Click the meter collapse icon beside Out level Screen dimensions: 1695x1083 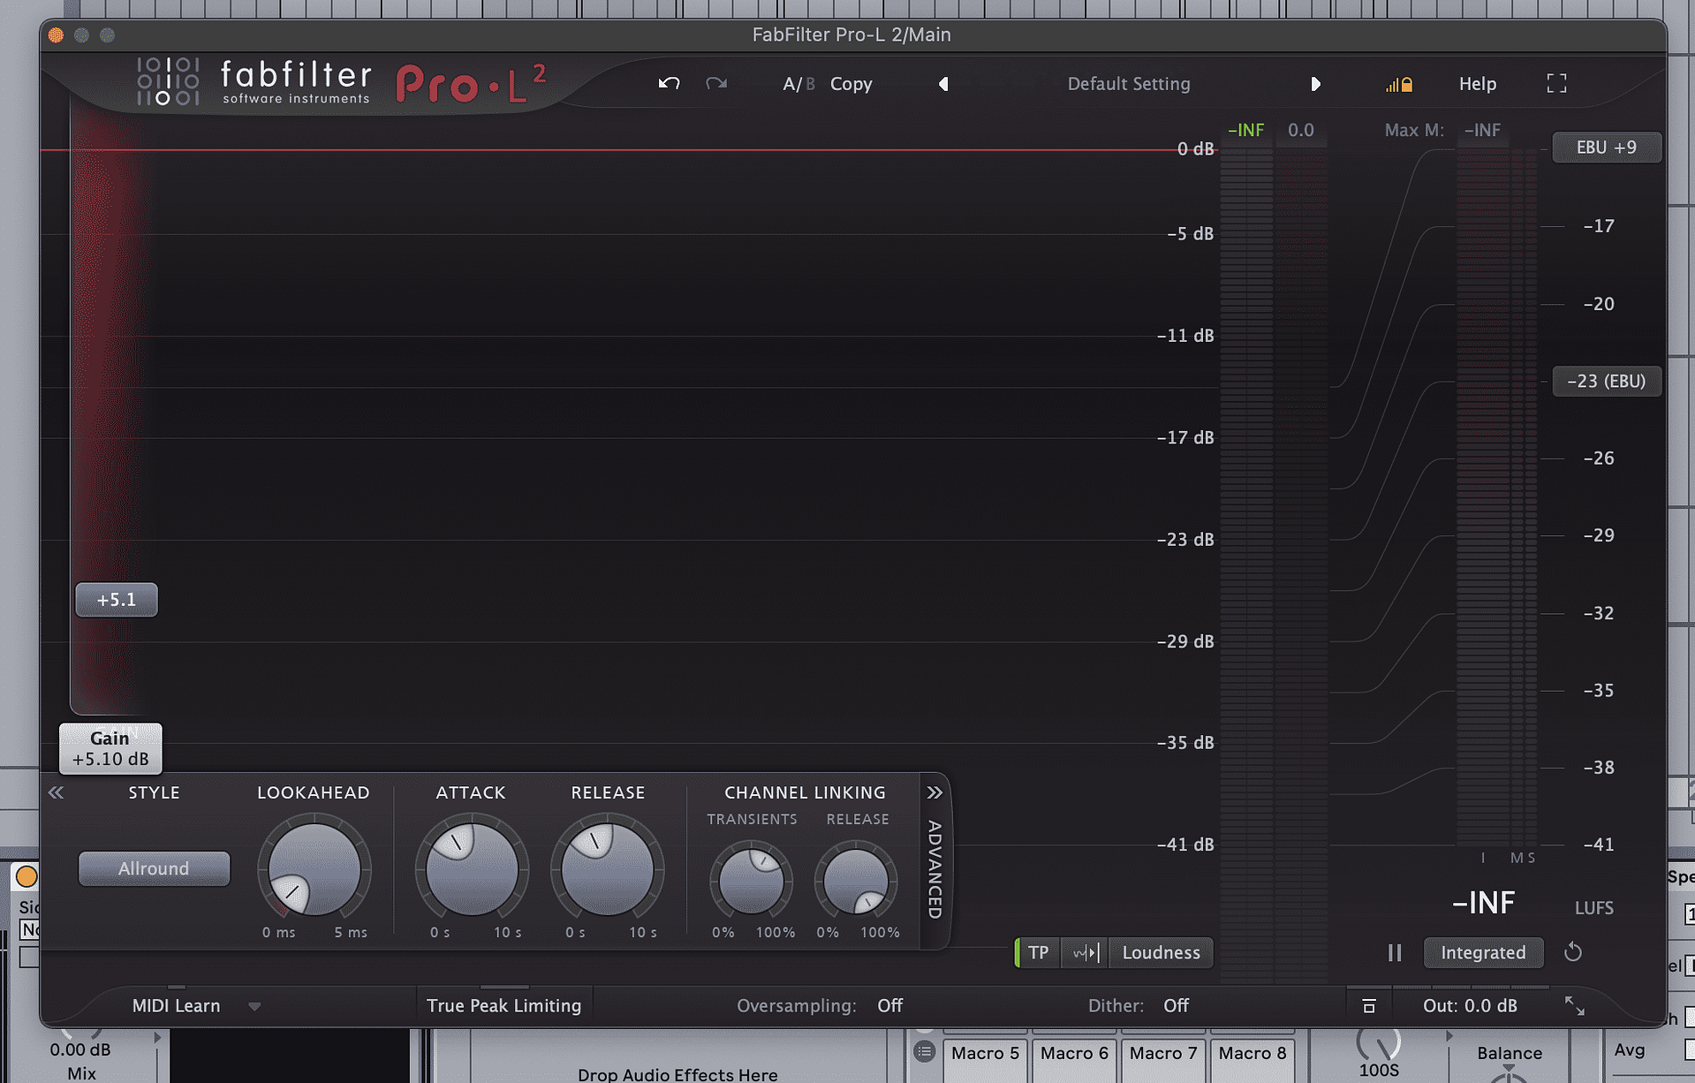coord(1369,1005)
